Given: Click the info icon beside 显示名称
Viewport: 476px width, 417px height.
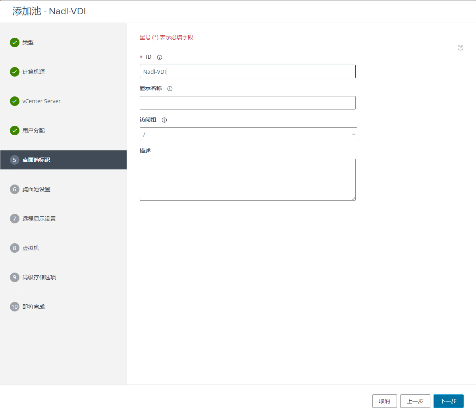Looking at the screenshot, I should tap(170, 88).
